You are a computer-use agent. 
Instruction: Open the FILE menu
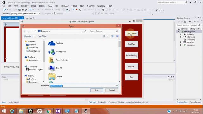[x=3, y=6]
